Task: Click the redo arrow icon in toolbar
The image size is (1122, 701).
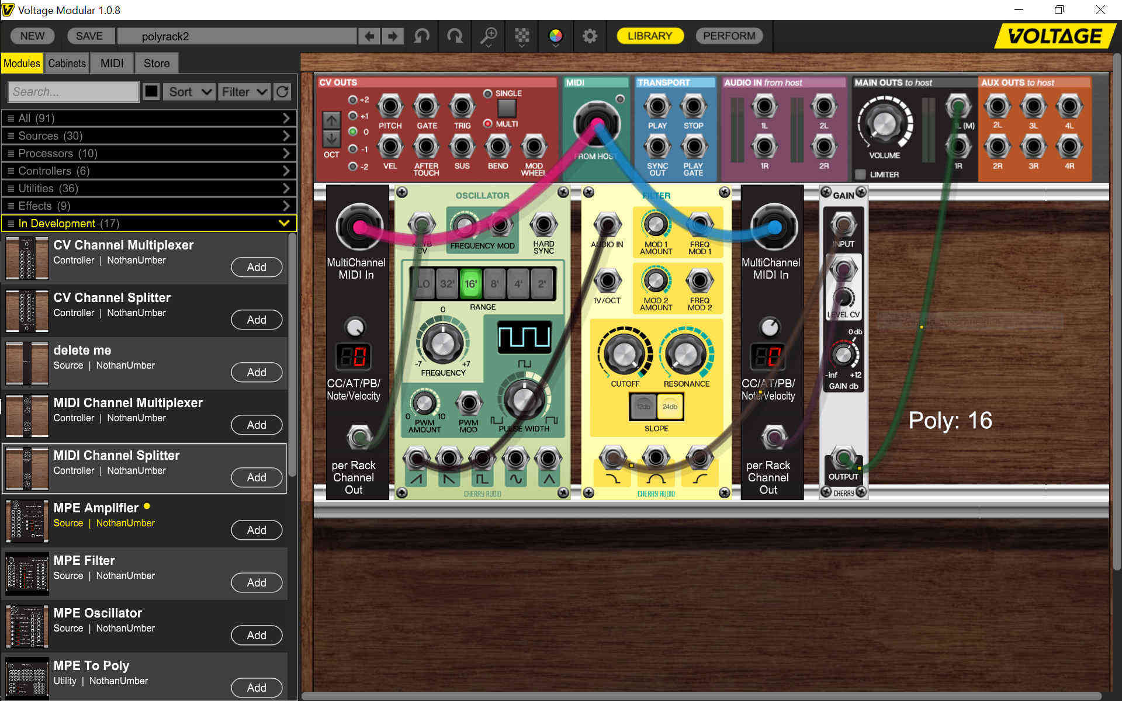Action: coord(455,36)
